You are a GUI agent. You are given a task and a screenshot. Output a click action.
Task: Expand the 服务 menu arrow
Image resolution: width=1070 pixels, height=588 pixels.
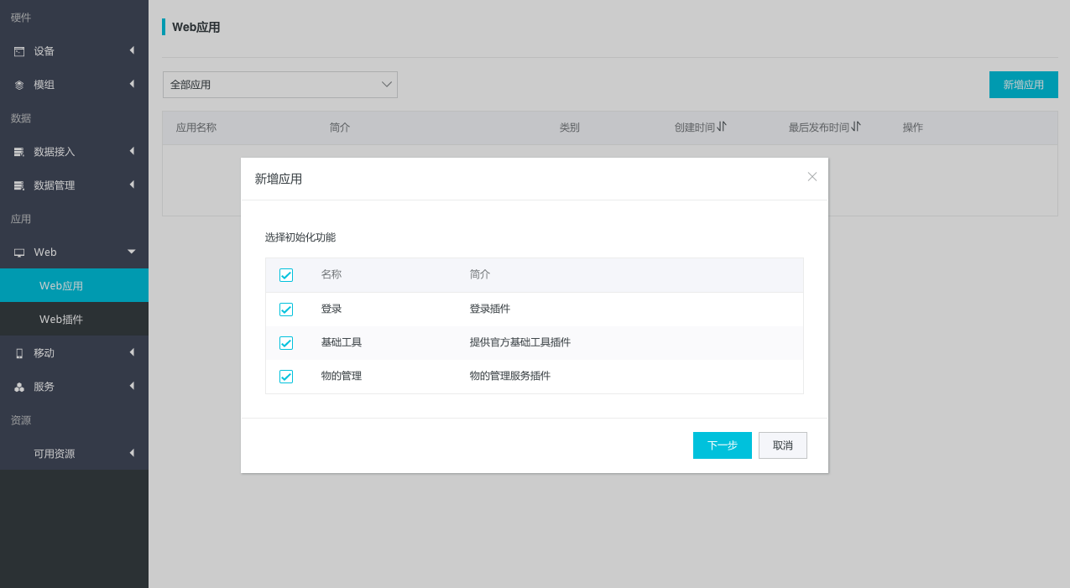(132, 386)
